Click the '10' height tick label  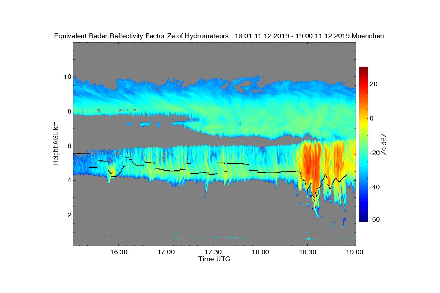point(67,77)
